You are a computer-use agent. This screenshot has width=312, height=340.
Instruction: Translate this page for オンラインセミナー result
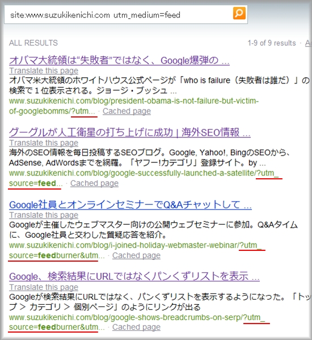[44, 215]
